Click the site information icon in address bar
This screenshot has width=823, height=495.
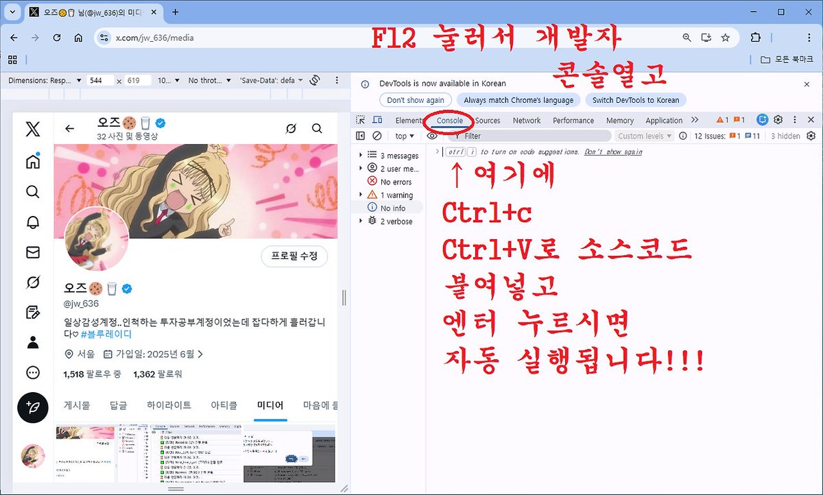point(104,38)
